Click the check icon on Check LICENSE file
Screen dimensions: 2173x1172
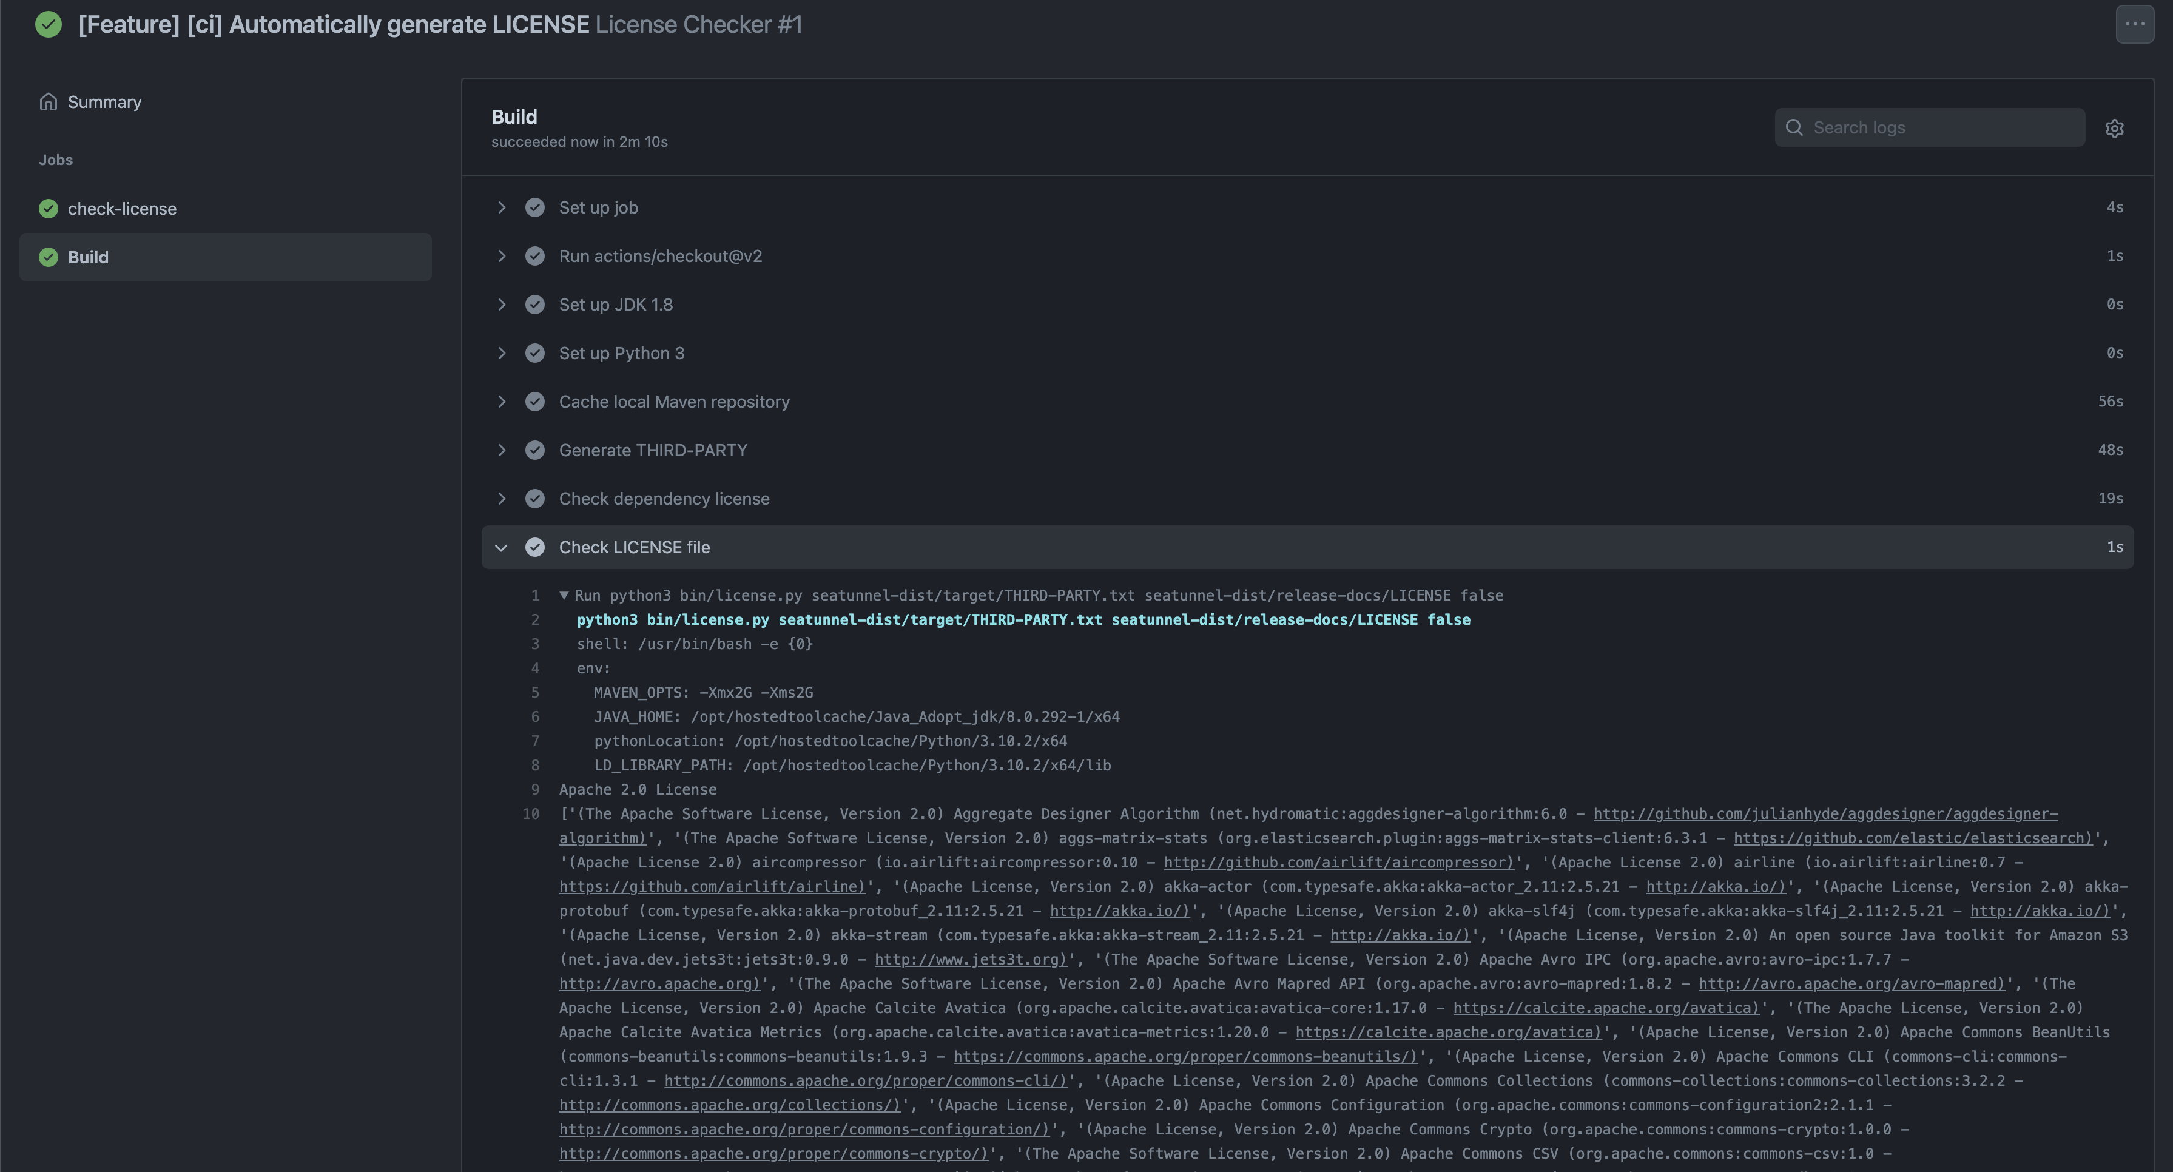tap(535, 548)
